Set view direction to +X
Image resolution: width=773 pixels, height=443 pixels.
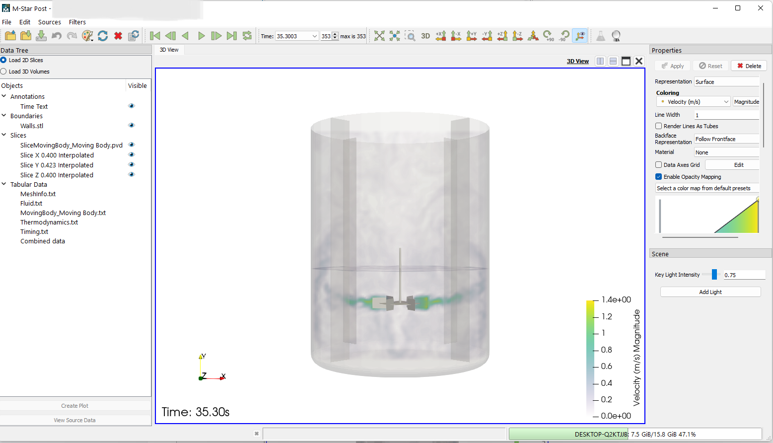[x=441, y=36]
